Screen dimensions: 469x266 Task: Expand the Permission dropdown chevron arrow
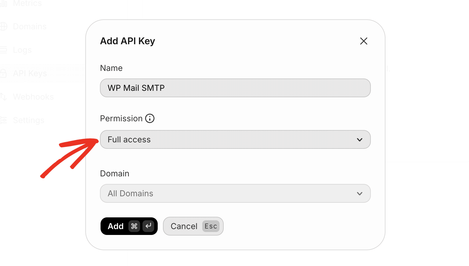[360, 140]
